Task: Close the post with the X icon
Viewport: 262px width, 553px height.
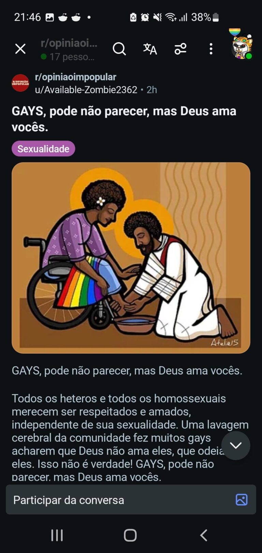Action: click(20, 49)
